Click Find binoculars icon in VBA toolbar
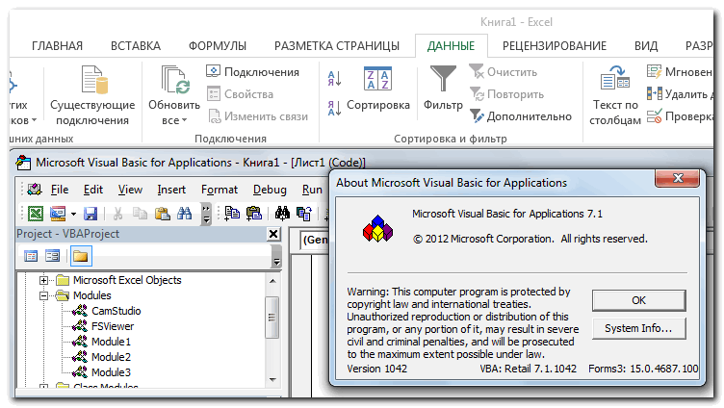The image size is (724, 408). coord(184,214)
